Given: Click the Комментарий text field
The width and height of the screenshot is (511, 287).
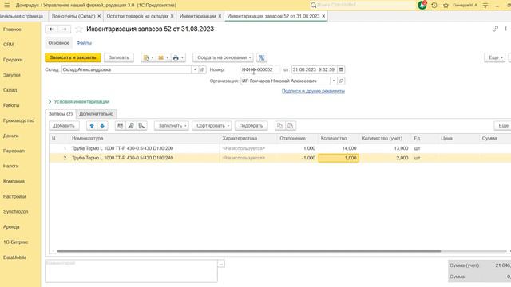Looking at the screenshot, I should [x=131, y=271].
